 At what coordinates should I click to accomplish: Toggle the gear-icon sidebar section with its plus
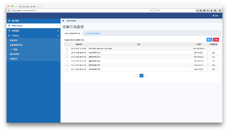58,36
